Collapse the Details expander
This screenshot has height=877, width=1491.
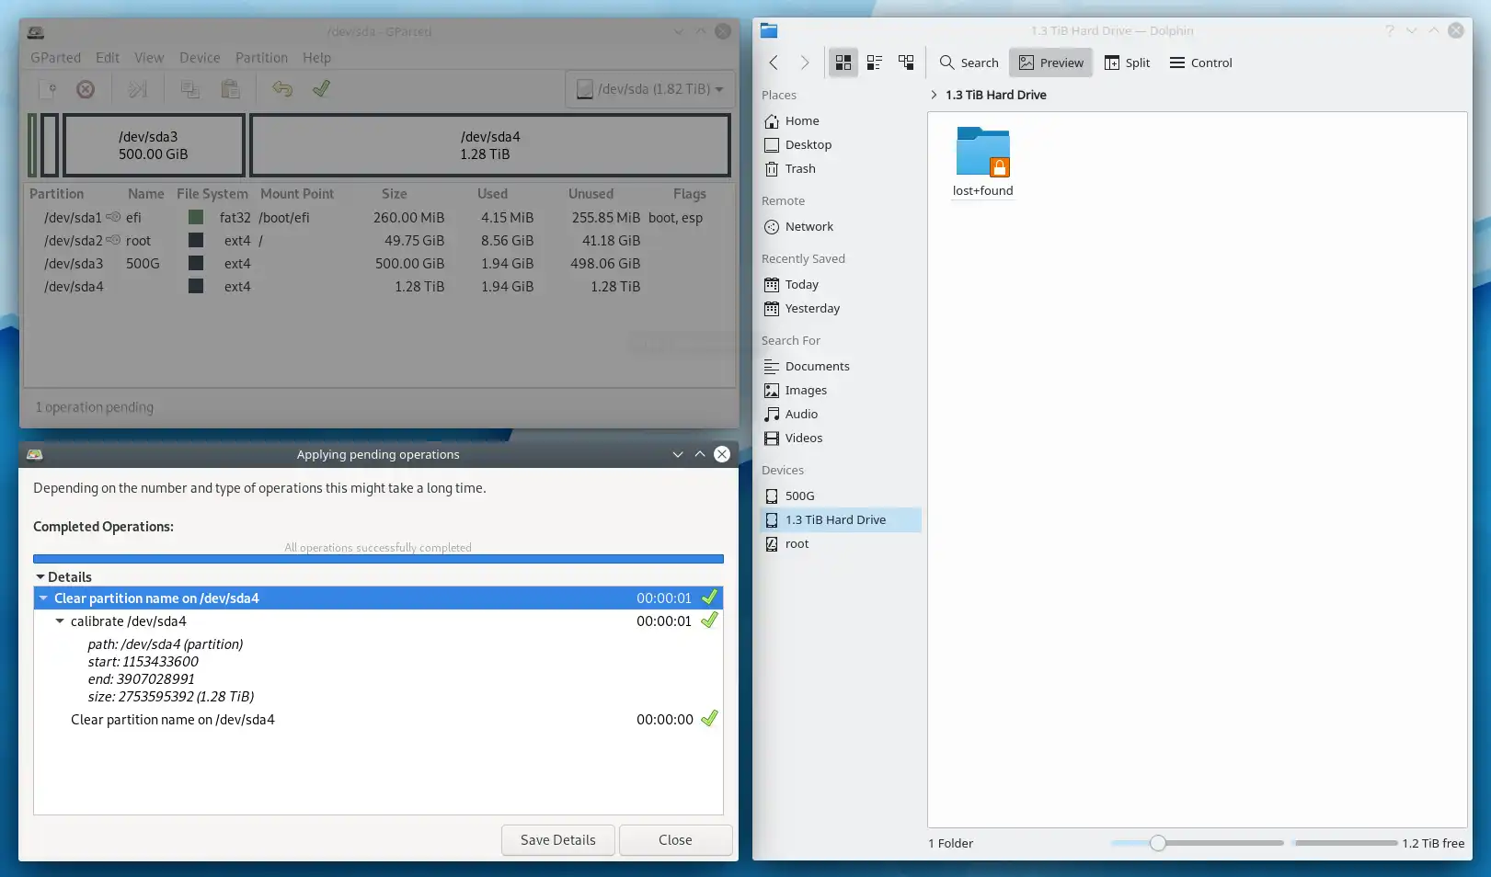(x=40, y=577)
